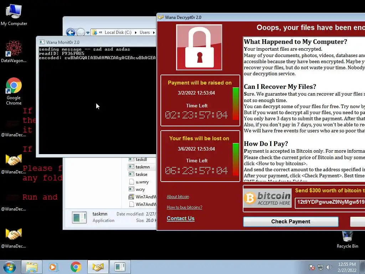This screenshot has width=365, height=274.
Task: Click the 02:23:57:04 countdown timer
Action: click(x=196, y=115)
